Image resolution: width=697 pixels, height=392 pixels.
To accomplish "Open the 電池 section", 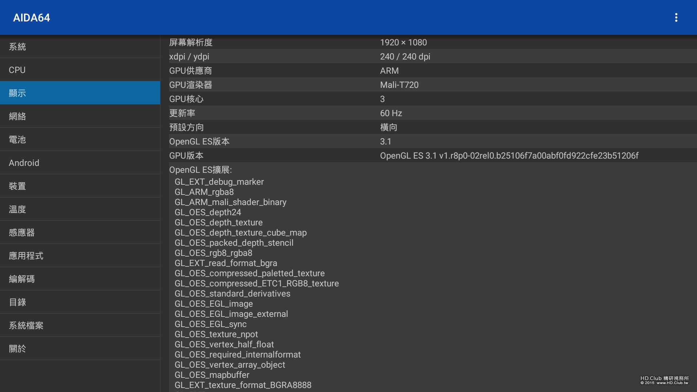I will (80, 139).
